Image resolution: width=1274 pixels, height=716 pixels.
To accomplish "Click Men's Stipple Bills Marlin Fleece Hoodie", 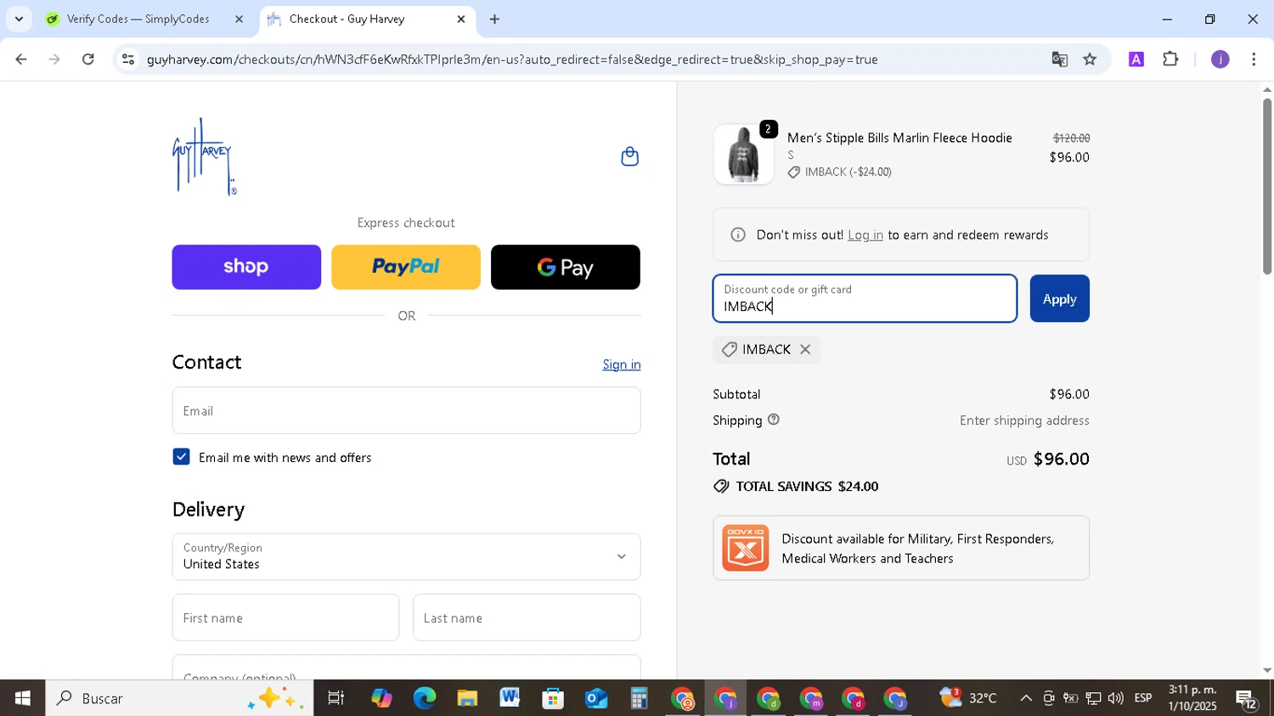I will coord(899,138).
